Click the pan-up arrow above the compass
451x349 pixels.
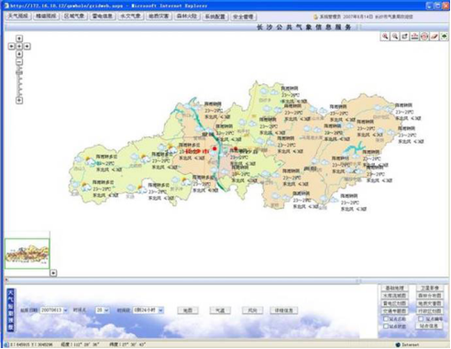coord(19,38)
